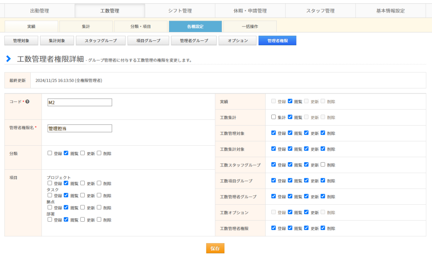Open スタッフグループ settings button

pos(100,40)
